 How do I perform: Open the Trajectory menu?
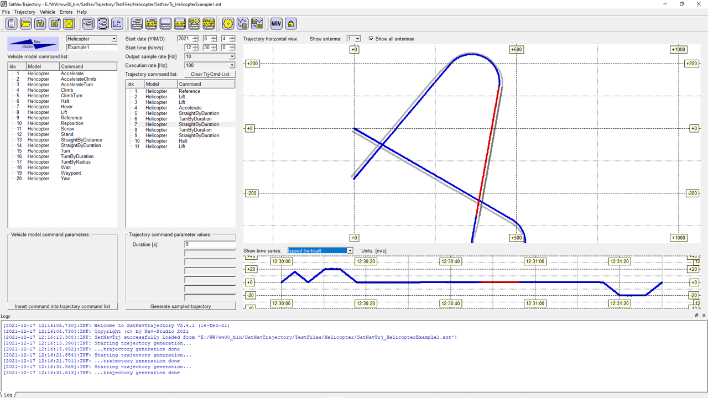tap(24, 12)
